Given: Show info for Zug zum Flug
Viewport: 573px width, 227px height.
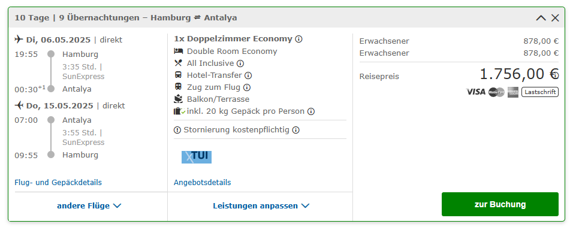Looking at the screenshot, I should (247, 87).
